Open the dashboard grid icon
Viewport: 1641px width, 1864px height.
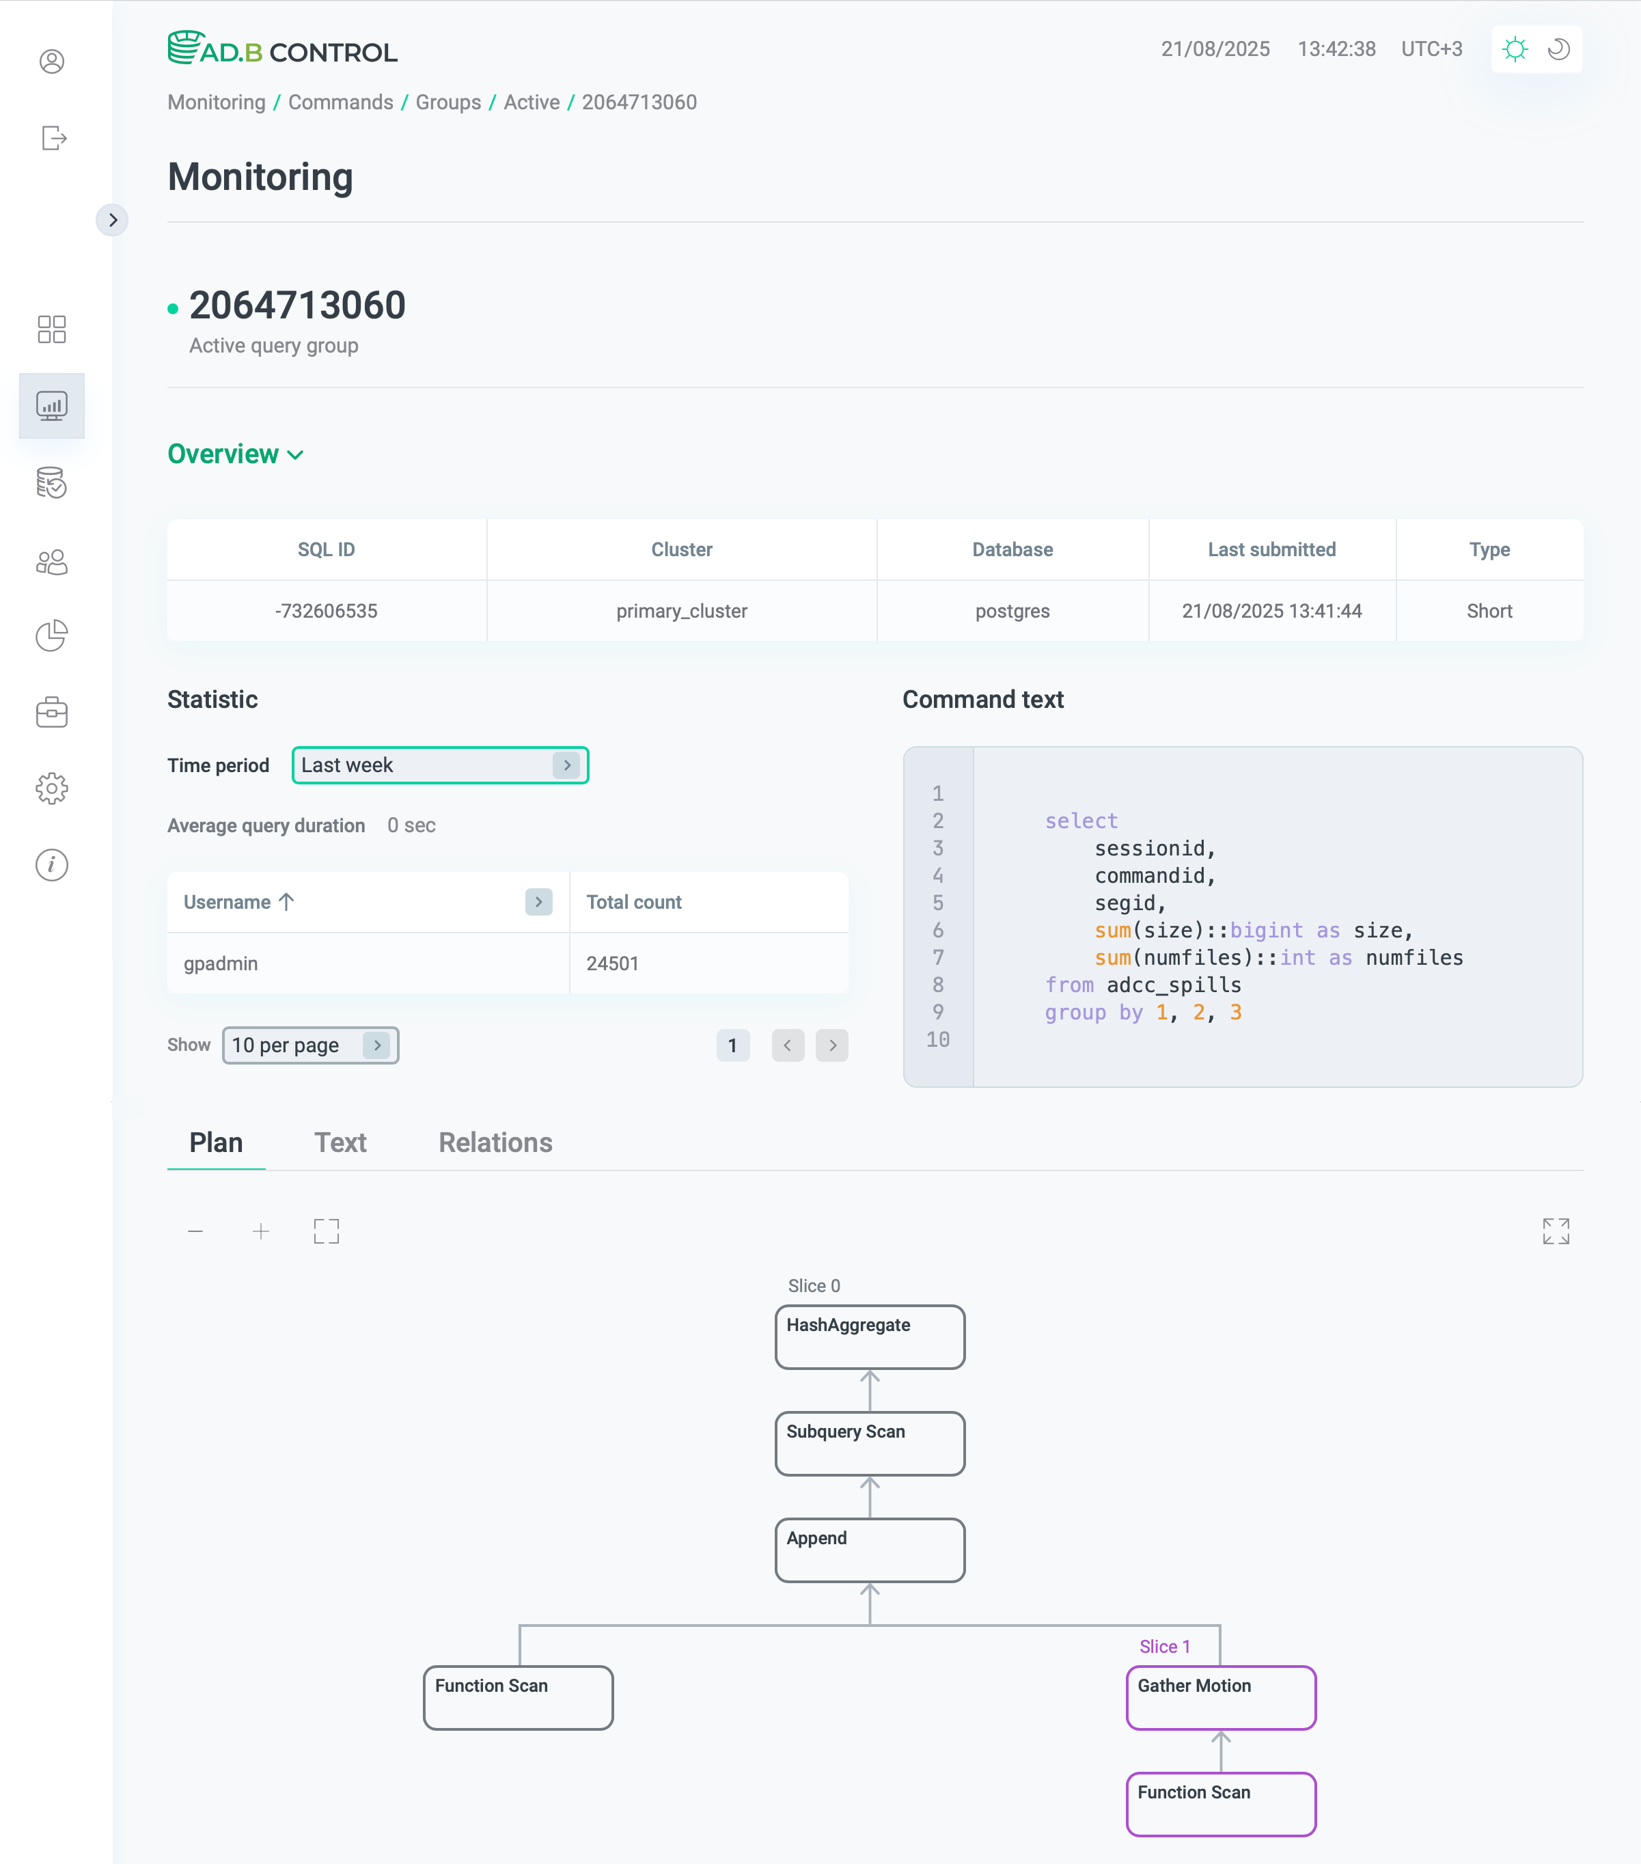click(x=52, y=329)
